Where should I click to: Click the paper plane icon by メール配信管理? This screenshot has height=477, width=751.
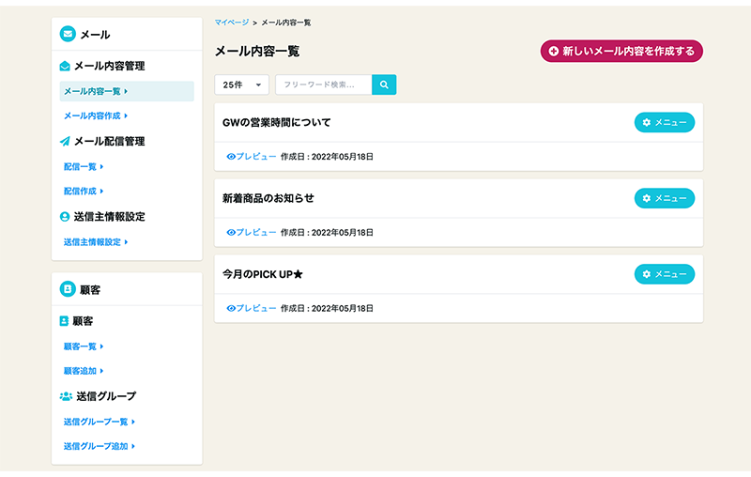65,142
